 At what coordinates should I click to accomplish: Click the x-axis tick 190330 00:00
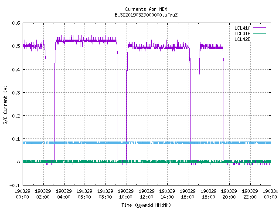270,194
